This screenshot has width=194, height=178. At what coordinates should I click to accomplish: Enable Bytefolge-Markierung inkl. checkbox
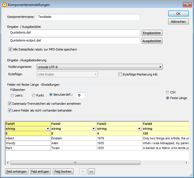(x=120, y=75)
